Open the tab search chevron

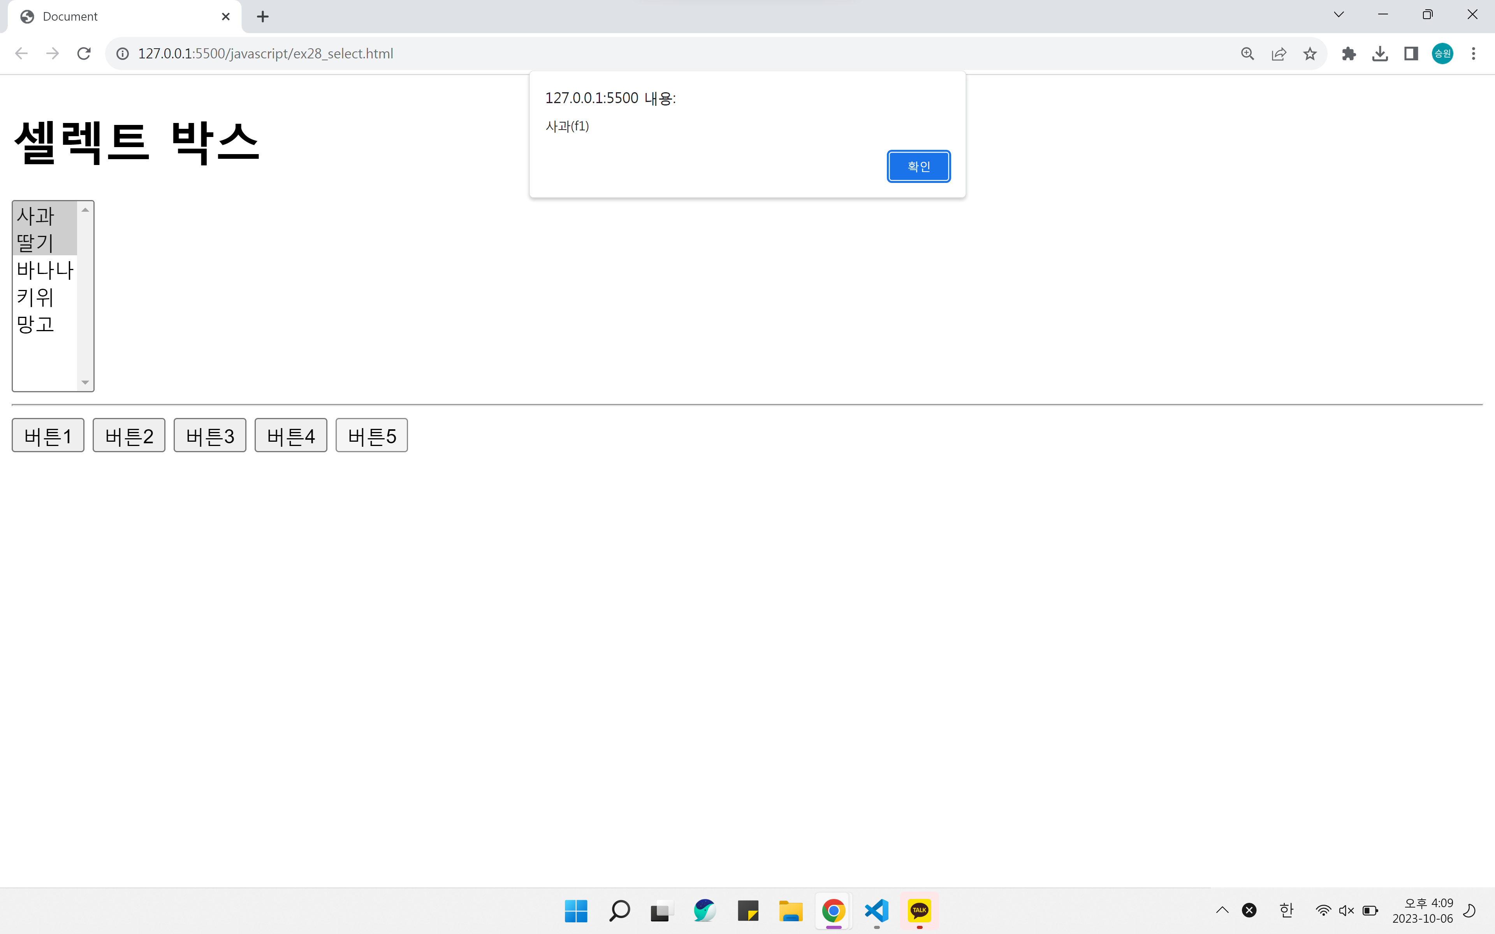(1339, 15)
